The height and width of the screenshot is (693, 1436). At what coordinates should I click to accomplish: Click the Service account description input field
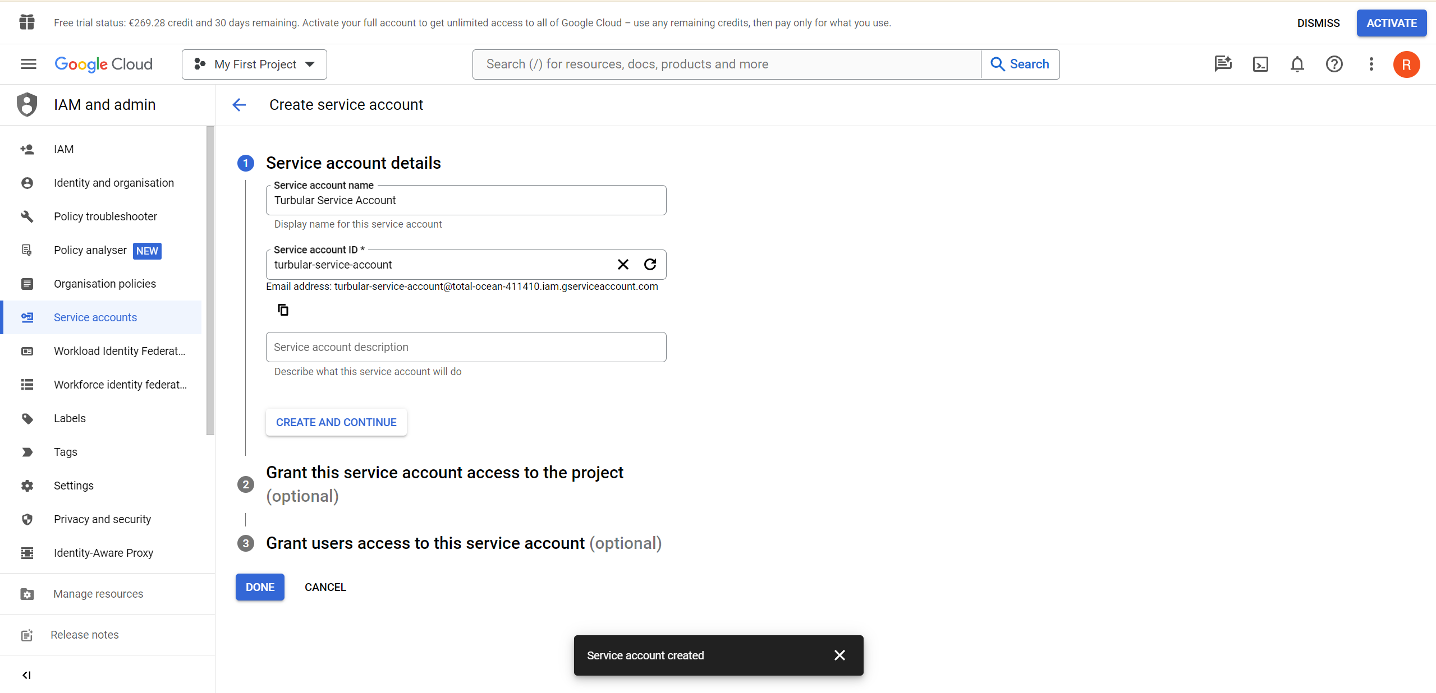click(465, 346)
